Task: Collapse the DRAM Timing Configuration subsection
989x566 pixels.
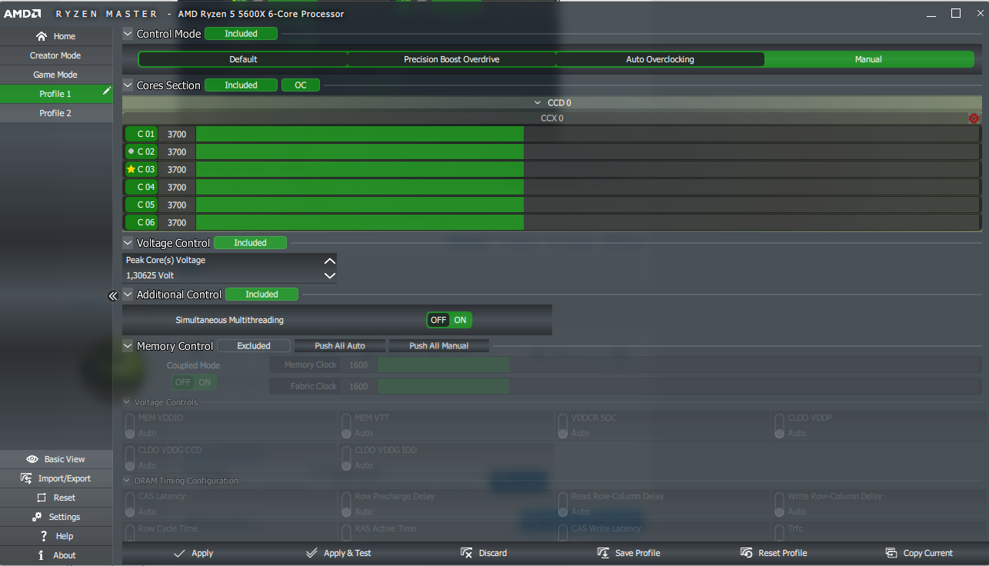Action: (128, 481)
